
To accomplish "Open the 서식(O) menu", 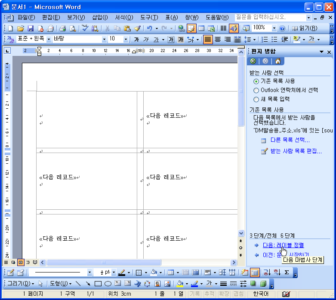I will (x=124, y=17).
